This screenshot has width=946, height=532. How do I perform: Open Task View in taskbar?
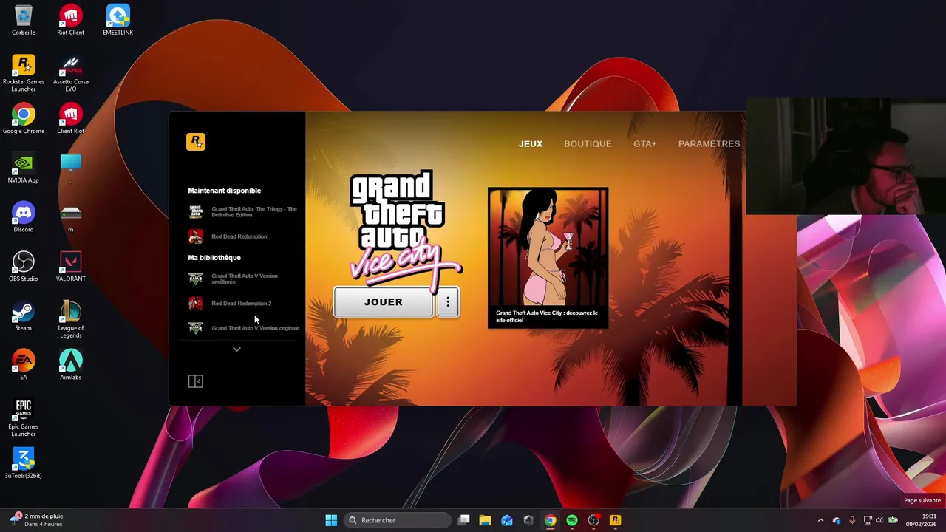pyautogui.click(x=464, y=520)
